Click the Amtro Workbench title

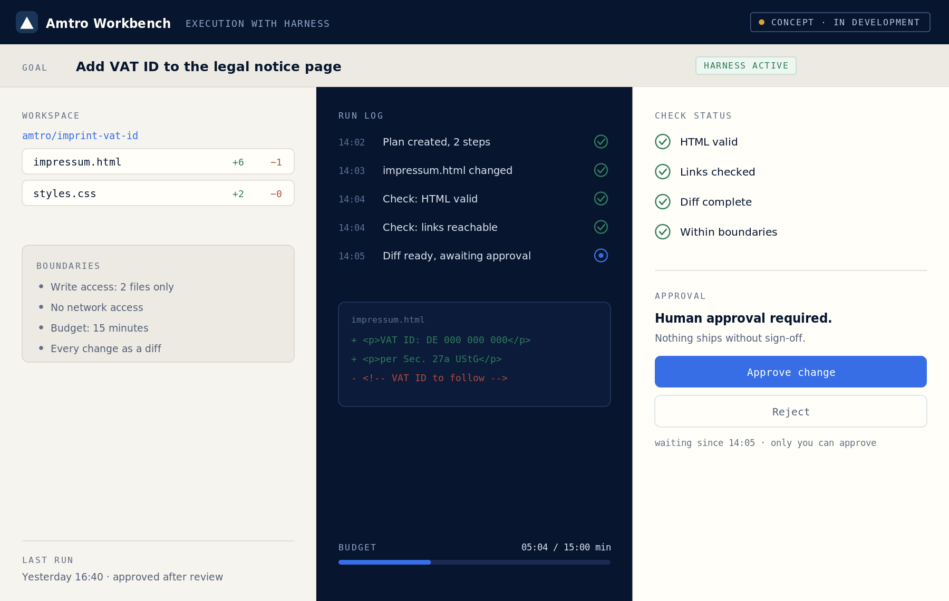[108, 23]
